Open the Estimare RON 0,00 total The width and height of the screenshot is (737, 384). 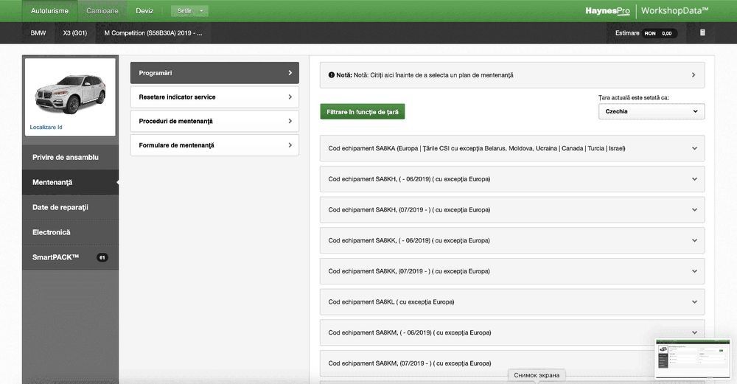click(646, 33)
